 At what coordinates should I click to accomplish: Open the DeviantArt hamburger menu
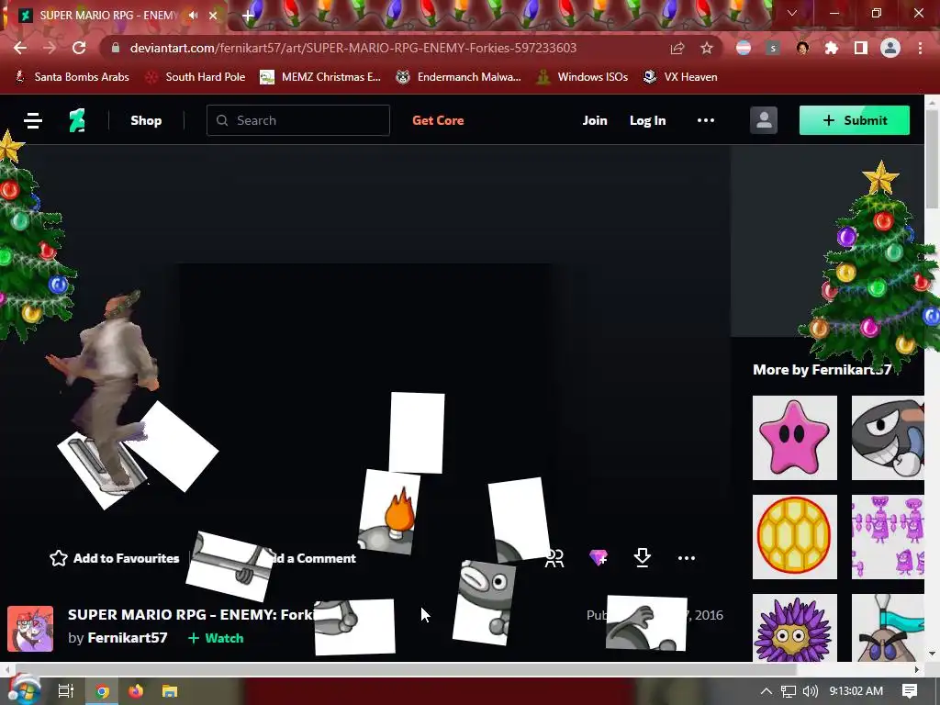point(33,120)
